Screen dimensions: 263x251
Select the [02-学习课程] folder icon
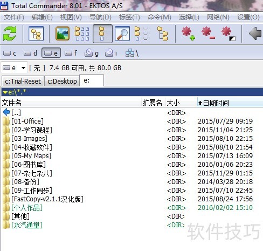(6, 130)
